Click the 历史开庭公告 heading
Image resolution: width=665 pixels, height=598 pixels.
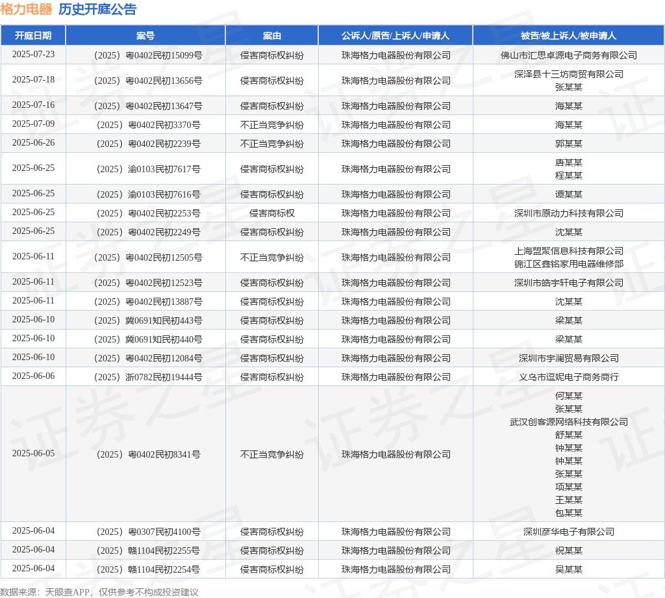coord(97,9)
